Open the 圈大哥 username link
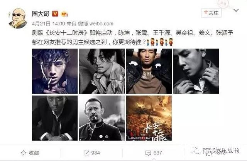 pos(41,14)
